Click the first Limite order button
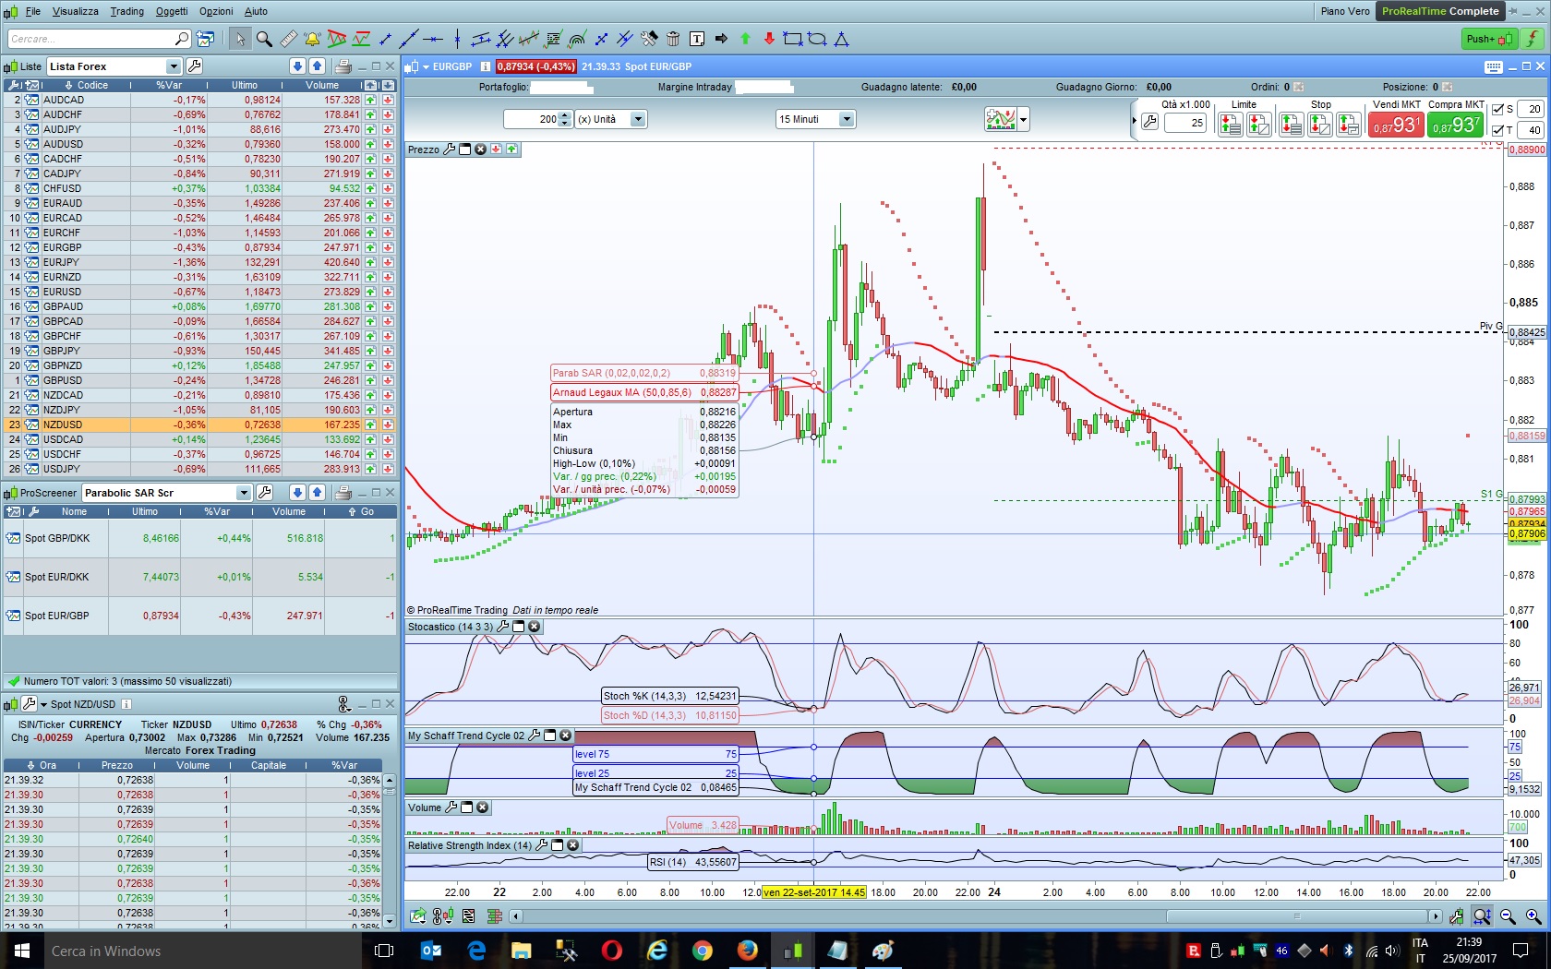This screenshot has width=1551, height=969. pos(1230,124)
